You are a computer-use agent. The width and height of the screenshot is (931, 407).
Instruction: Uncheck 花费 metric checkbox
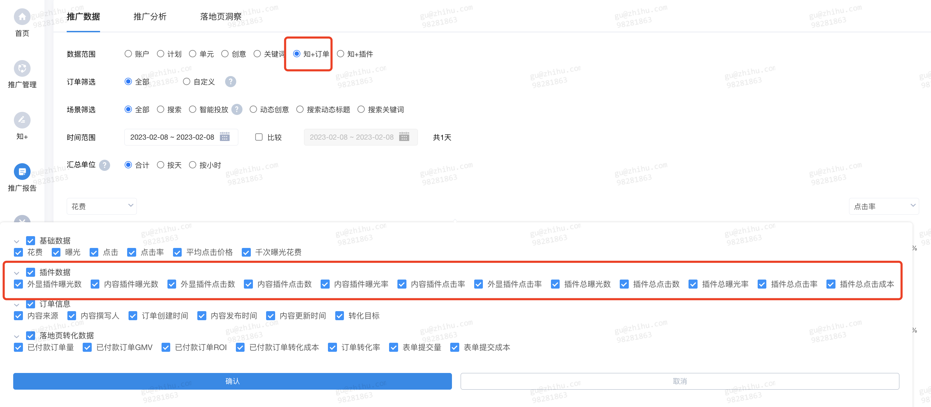tap(18, 252)
